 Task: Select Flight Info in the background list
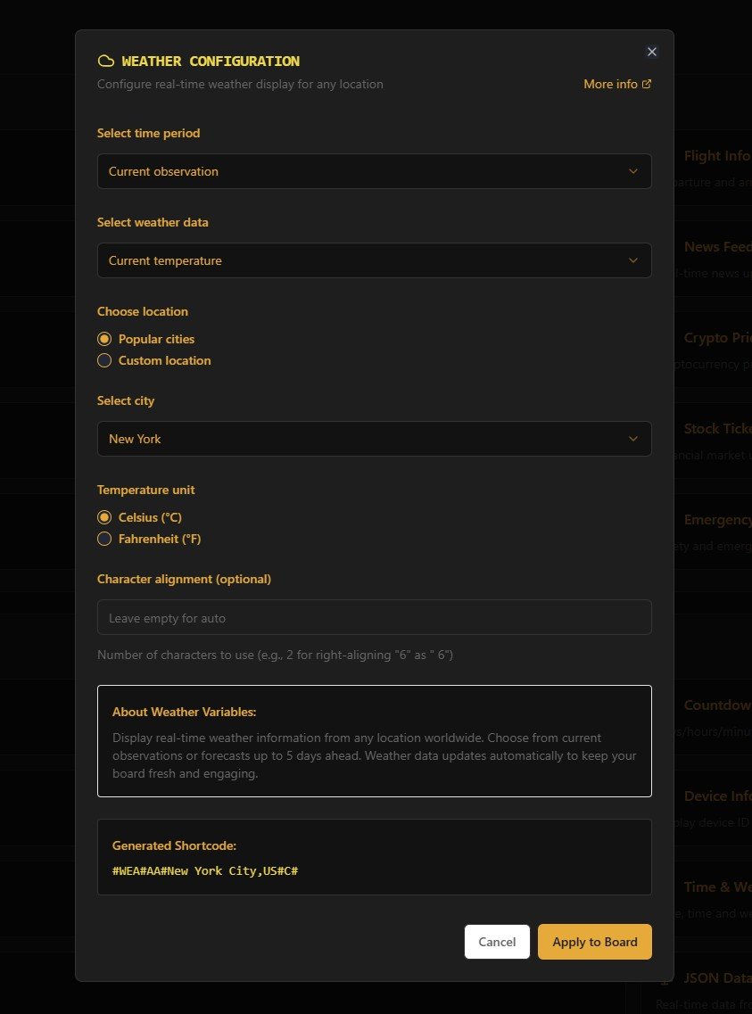(x=715, y=156)
